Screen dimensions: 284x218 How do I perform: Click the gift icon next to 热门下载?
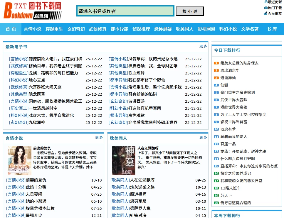point(266,8)
